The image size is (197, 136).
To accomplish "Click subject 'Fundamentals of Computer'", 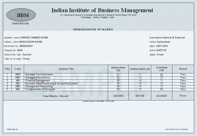I will coord(40,89).
